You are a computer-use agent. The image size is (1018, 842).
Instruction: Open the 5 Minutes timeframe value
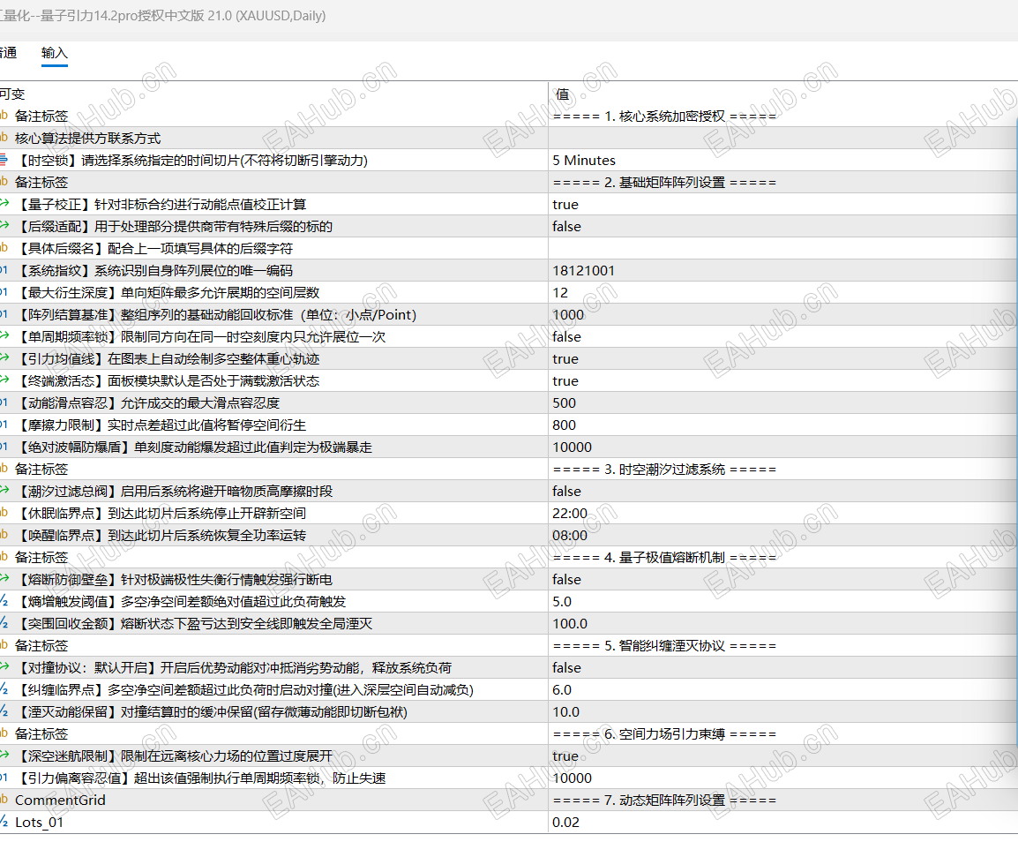[x=584, y=161]
